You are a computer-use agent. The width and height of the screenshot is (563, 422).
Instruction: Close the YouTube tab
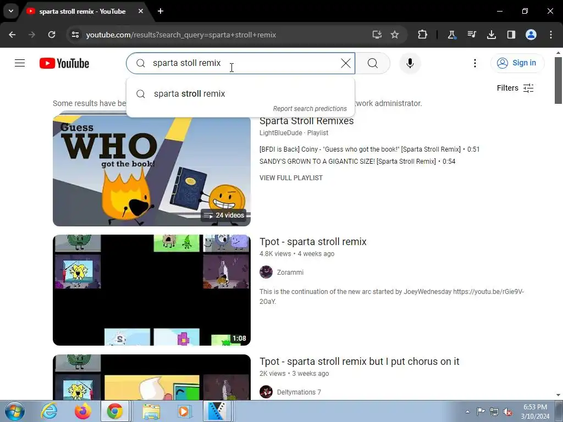coord(141,11)
